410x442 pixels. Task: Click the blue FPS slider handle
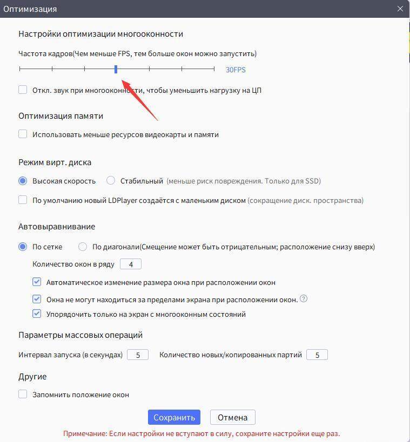click(x=116, y=69)
